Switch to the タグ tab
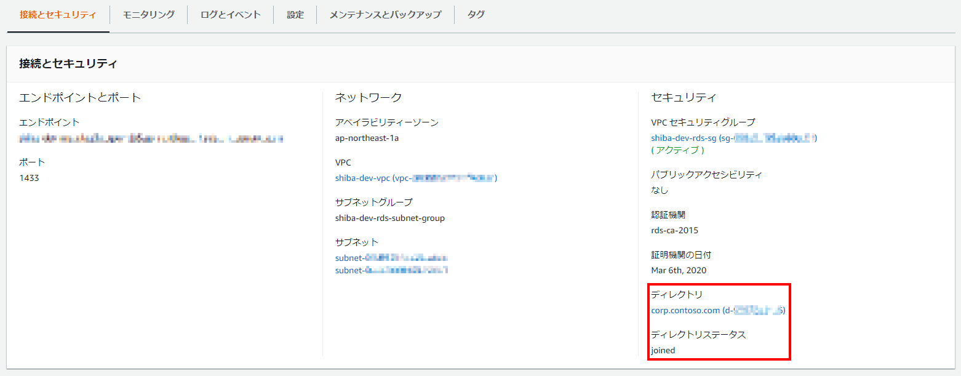 [475, 14]
